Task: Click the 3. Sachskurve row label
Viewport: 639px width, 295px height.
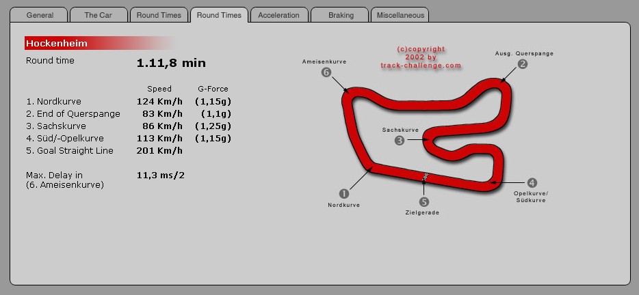Action: pyautogui.click(x=56, y=126)
